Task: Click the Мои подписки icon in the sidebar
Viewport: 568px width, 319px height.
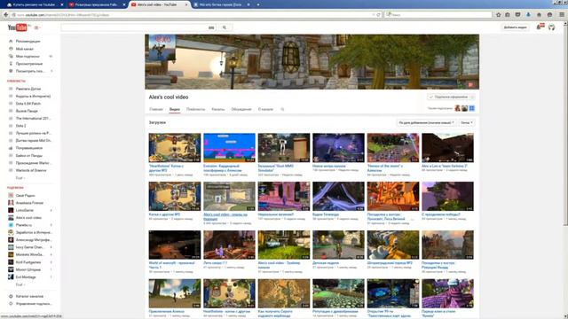Action: [x=11, y=56]
